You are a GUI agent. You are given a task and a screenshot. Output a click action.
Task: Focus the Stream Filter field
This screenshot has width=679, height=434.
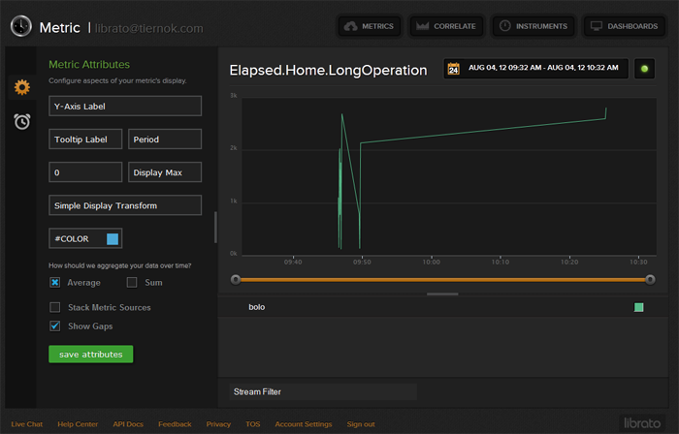[x=323, y=391]
